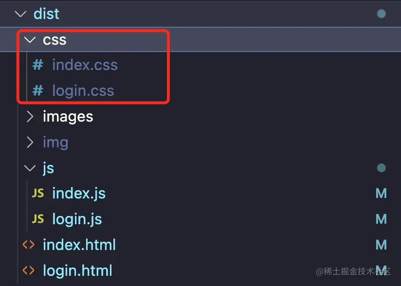Click the modified dot indicator next to dist
401x286 pixels.
[x=382, y=14]
